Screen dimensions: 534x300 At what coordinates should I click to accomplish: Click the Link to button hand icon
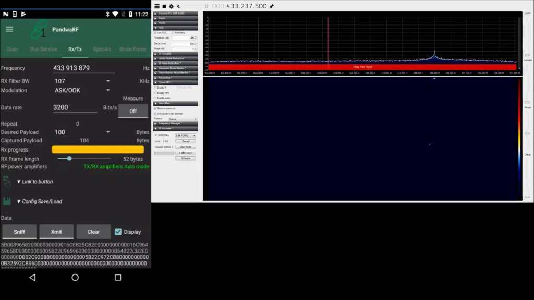click(6, 181)
